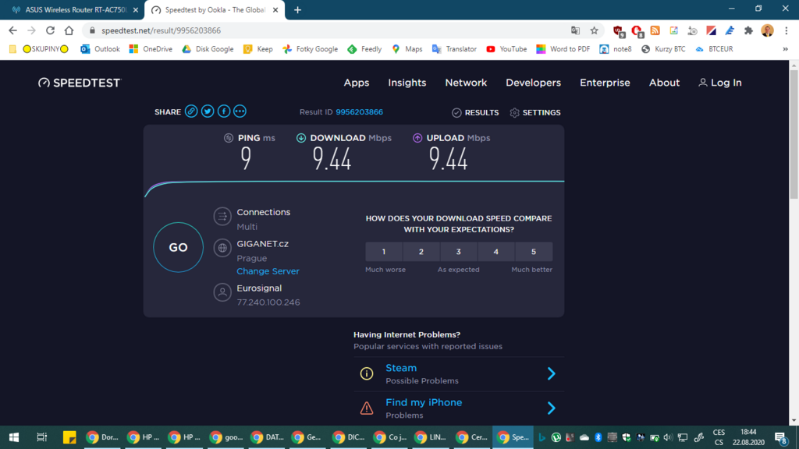Open the Windows Start menu
This screenshot has height=449, width=799.
point(14,437)
